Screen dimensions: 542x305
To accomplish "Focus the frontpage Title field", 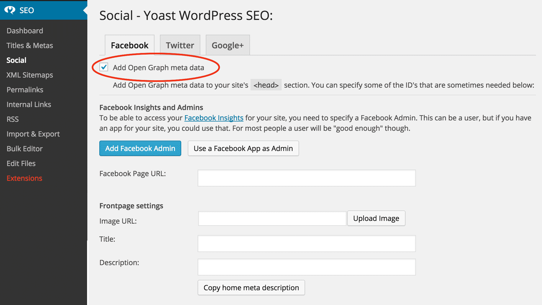I will 306,244.
